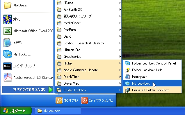Open the コマンド プロンプト icon
This screenshot has height=115, width=185.
click(8, 66)
